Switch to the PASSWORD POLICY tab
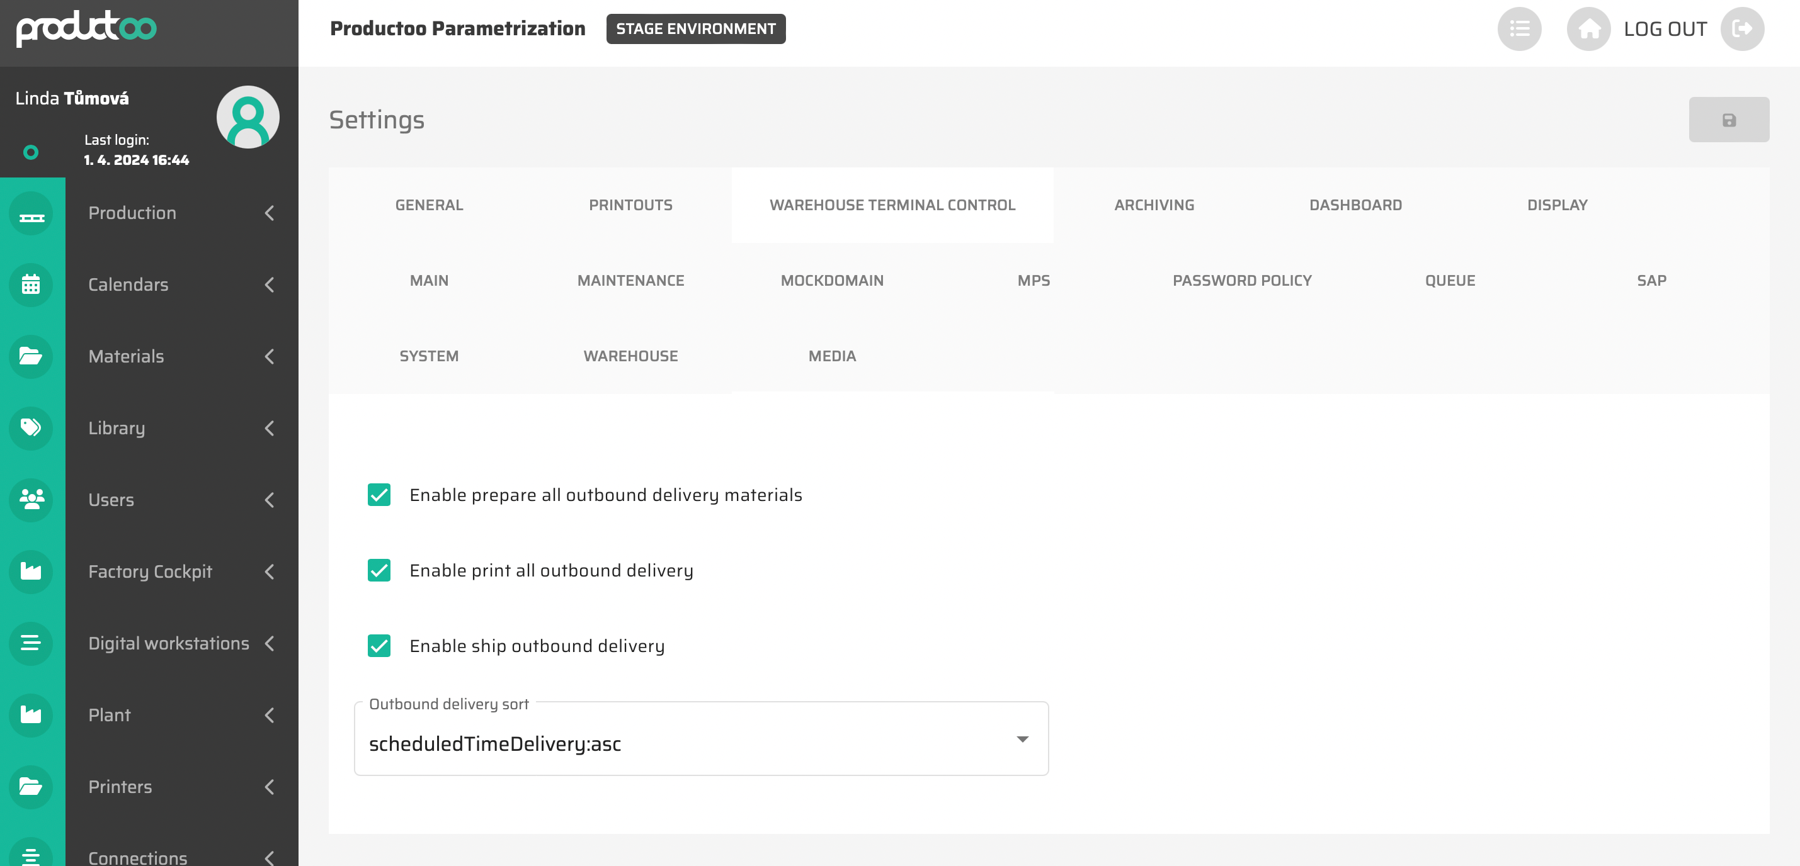This screenshot has width=1800, height=866. click(x=1241, y=280)
